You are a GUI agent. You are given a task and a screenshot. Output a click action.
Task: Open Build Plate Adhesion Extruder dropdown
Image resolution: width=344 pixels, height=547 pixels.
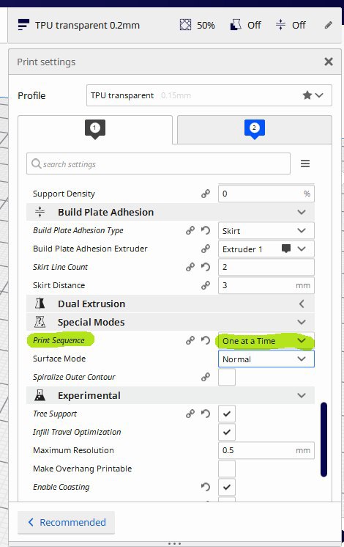[266, 249]
